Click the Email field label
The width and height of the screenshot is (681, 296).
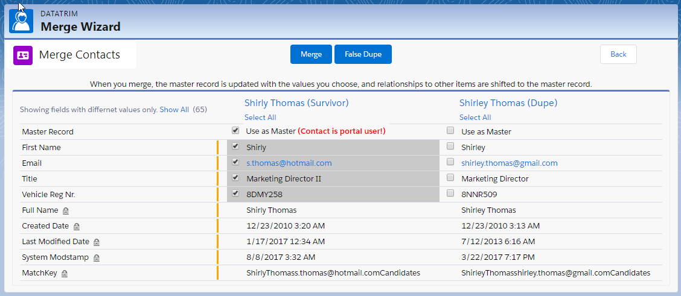pos(32,163)
